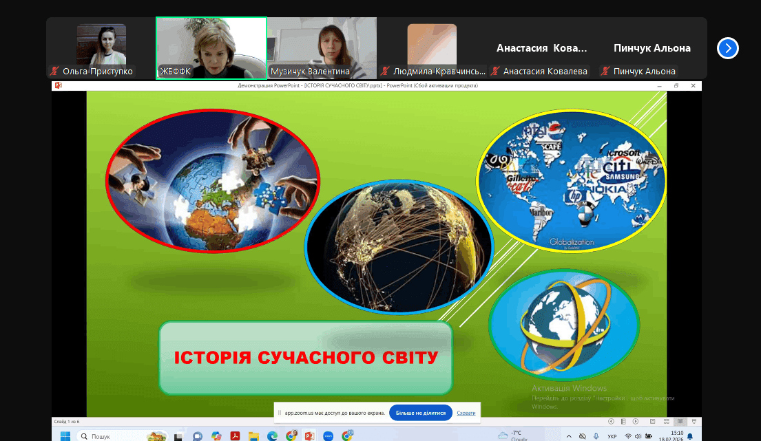Open Task View on taskbar
761x441 pixels.
pyautogui.click(x=178, y=437)
